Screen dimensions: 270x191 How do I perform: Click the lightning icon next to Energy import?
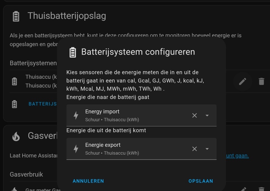pos(76,116)
